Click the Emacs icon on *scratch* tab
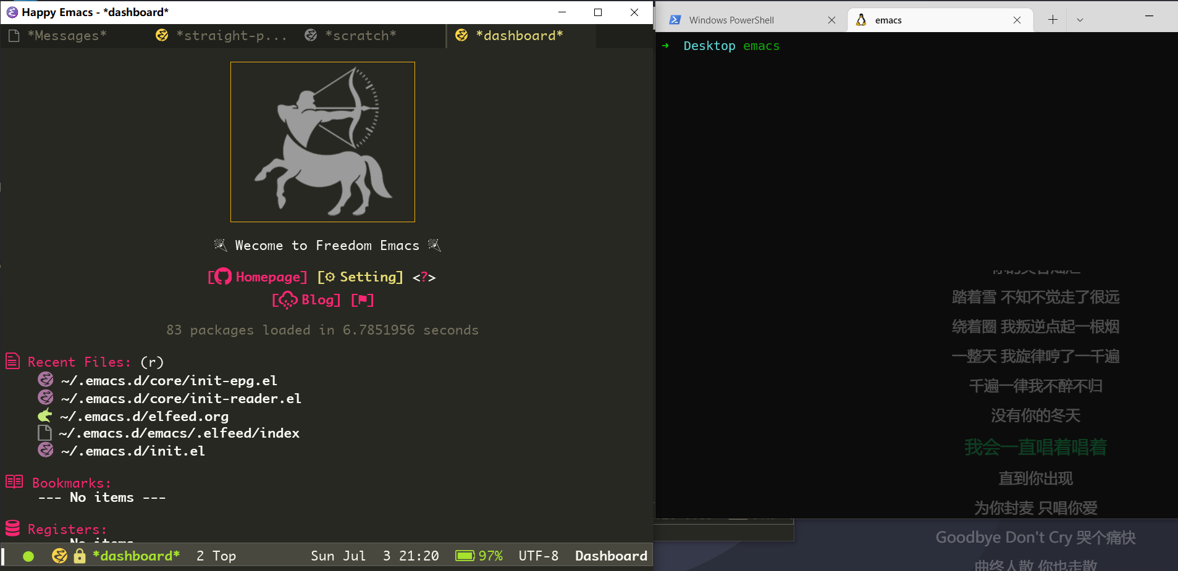The width and height of the screenshot is (1178, 571). [x=311, y=35]
